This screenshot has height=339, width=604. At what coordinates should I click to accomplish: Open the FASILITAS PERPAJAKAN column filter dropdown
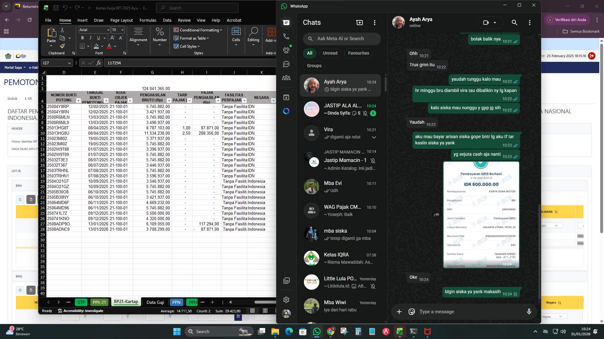pyautogui.click(x=245, y=100)
